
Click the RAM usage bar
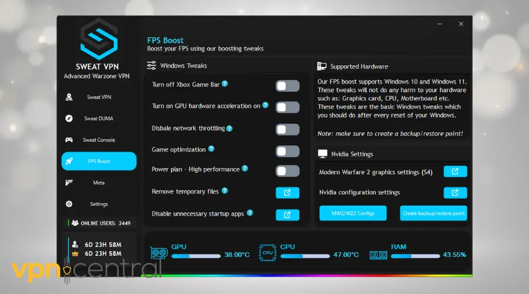pos(416,256)
